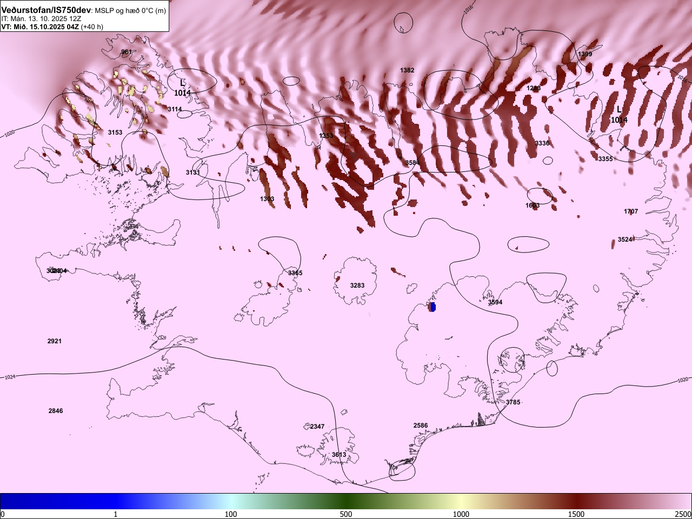Click the 3613 height value
The image size is (692, 519).
click(339, 455)
